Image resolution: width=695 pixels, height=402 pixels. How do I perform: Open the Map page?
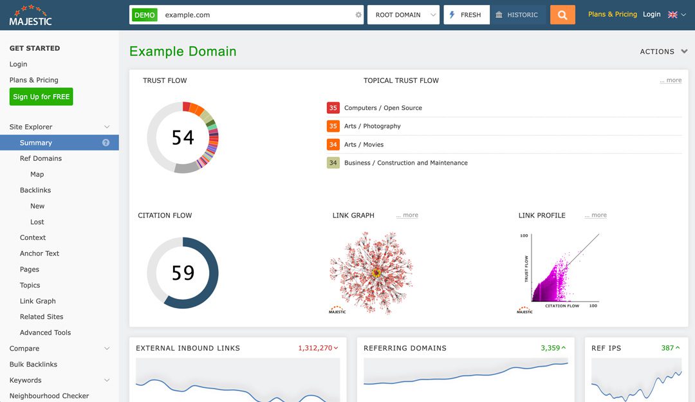[x=37, y=174]
